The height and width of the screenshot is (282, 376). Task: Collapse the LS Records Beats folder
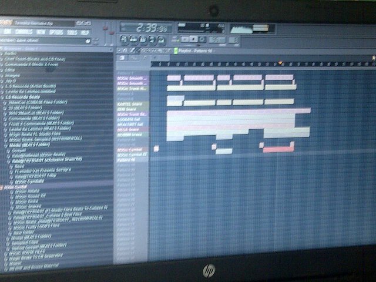tap(22, 97)
